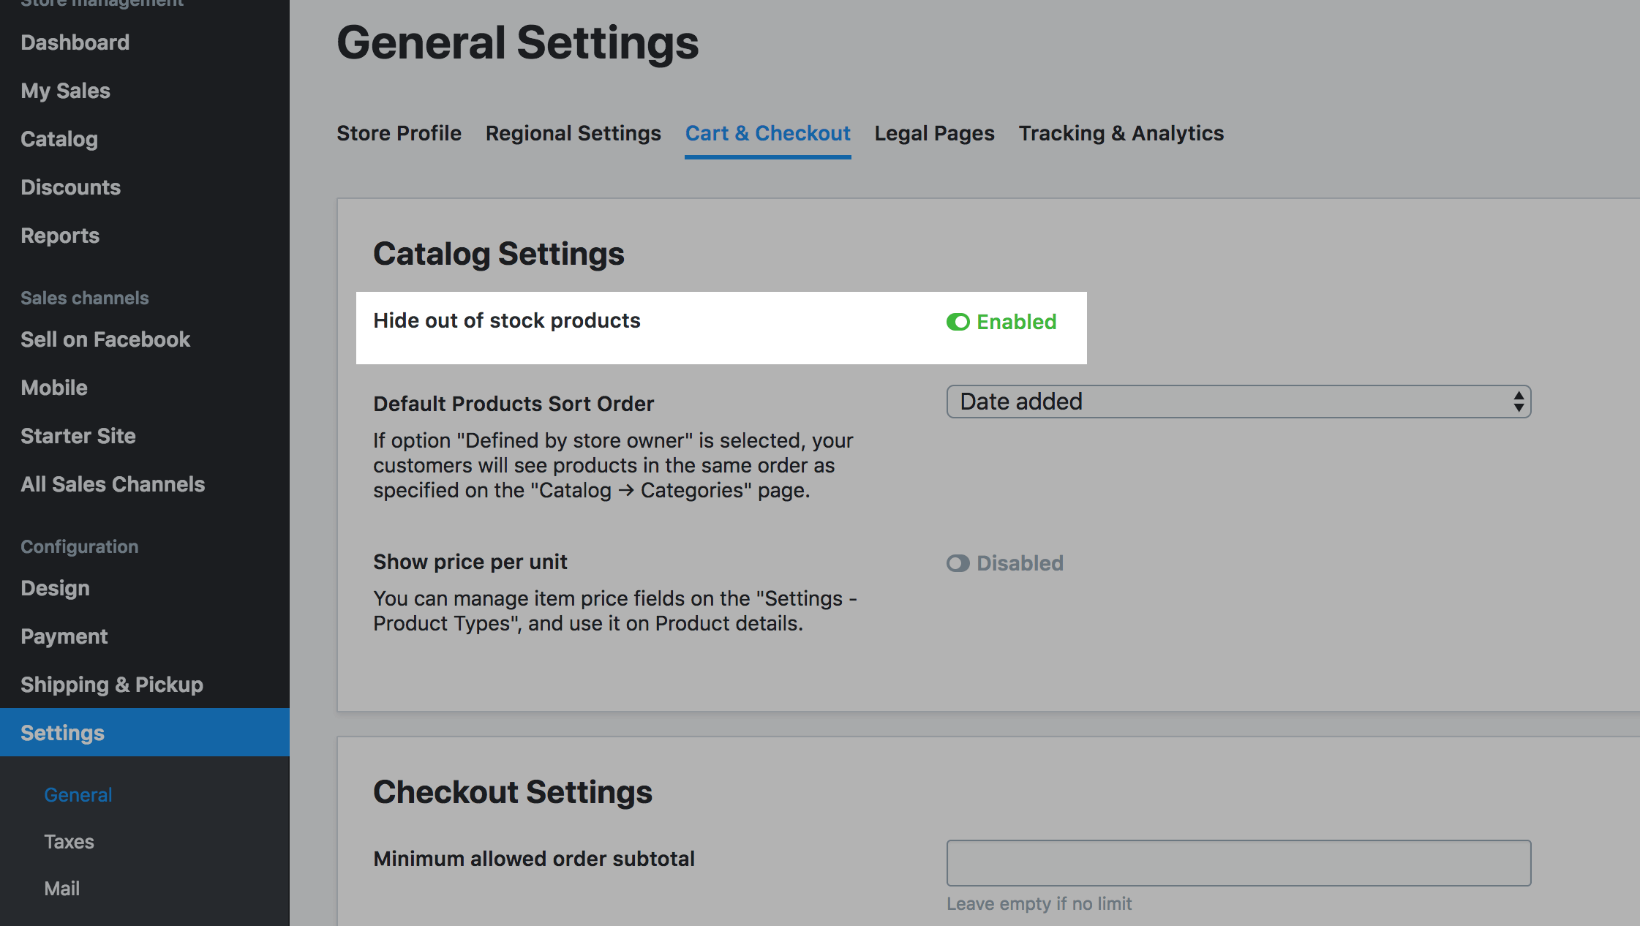Go to Legal Pages tab
The image size is (1640, 926).
point(934,133)
